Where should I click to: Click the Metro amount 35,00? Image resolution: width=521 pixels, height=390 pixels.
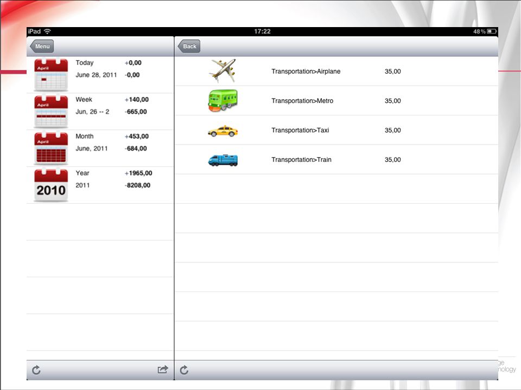(x=393, y=101)
